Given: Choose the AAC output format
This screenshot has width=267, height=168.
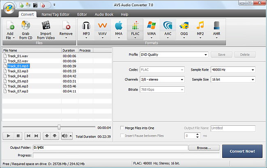Looking at the screenshot, I should coord(168,30).
